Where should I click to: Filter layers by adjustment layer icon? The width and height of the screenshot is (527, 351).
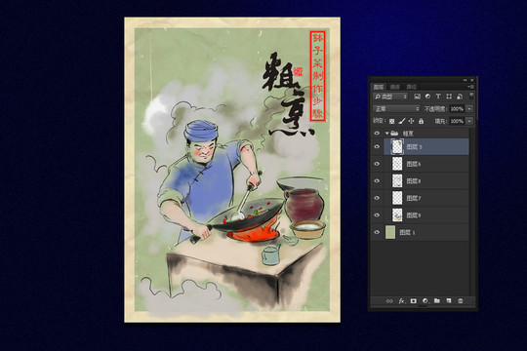[x=427, y=97]
